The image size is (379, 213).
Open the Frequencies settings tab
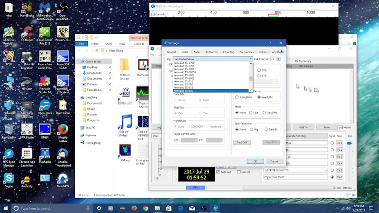246,52
